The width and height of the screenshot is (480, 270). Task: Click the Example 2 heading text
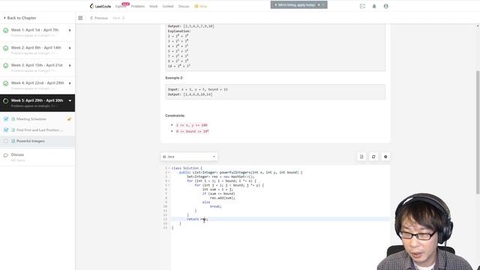click(174, 78)
